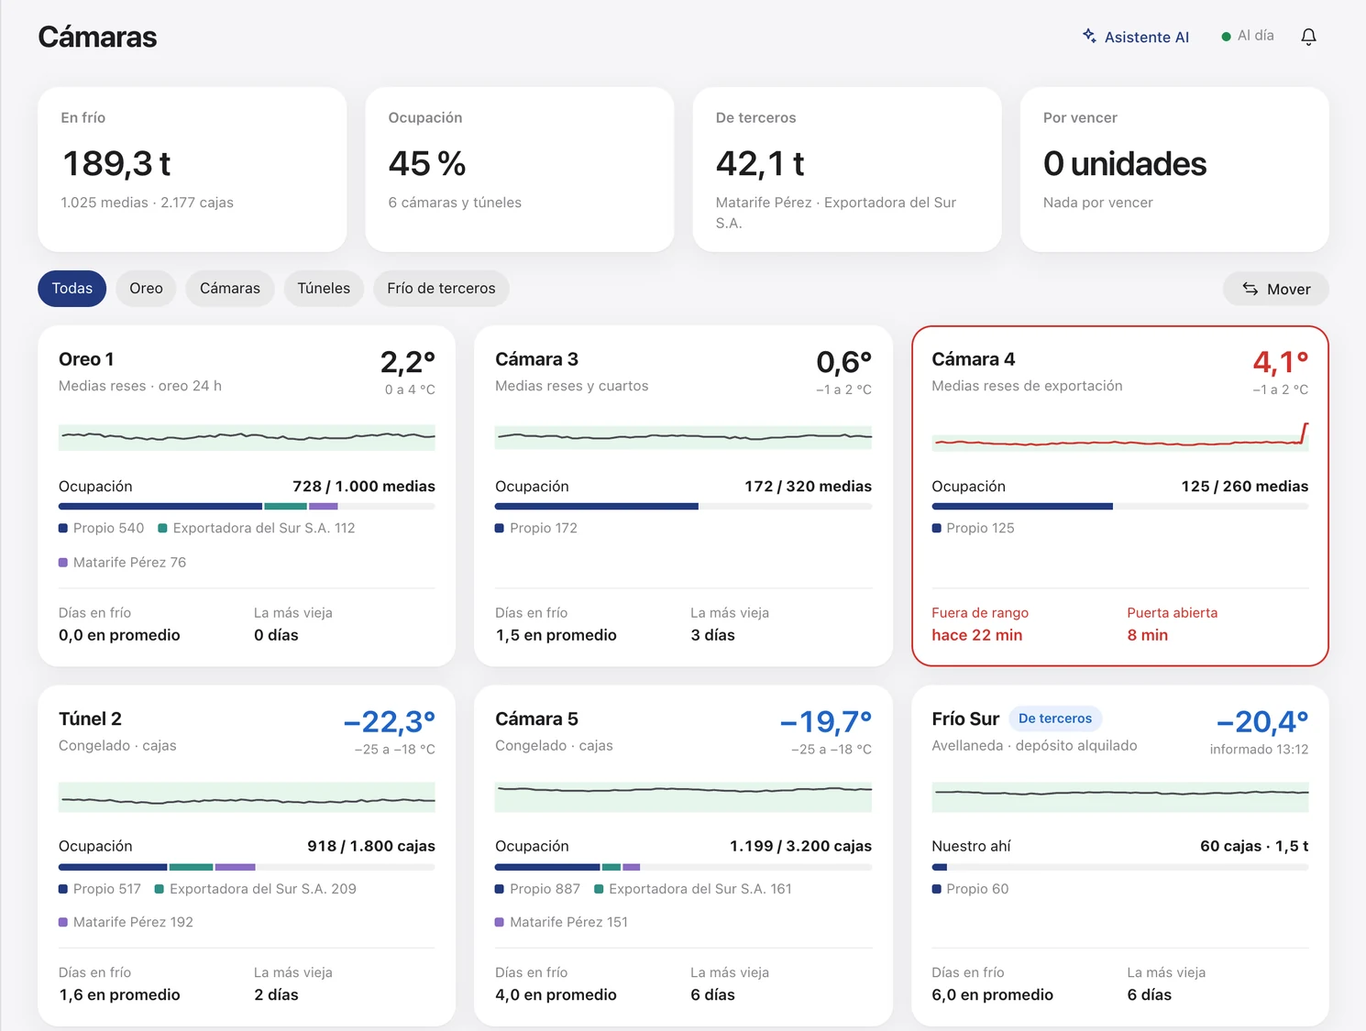Image resolution: width=1366 pixels, height=1031 pixels.
Task: Click the Frío Sur temperature chart
Action: click(x=1120, y=797)
